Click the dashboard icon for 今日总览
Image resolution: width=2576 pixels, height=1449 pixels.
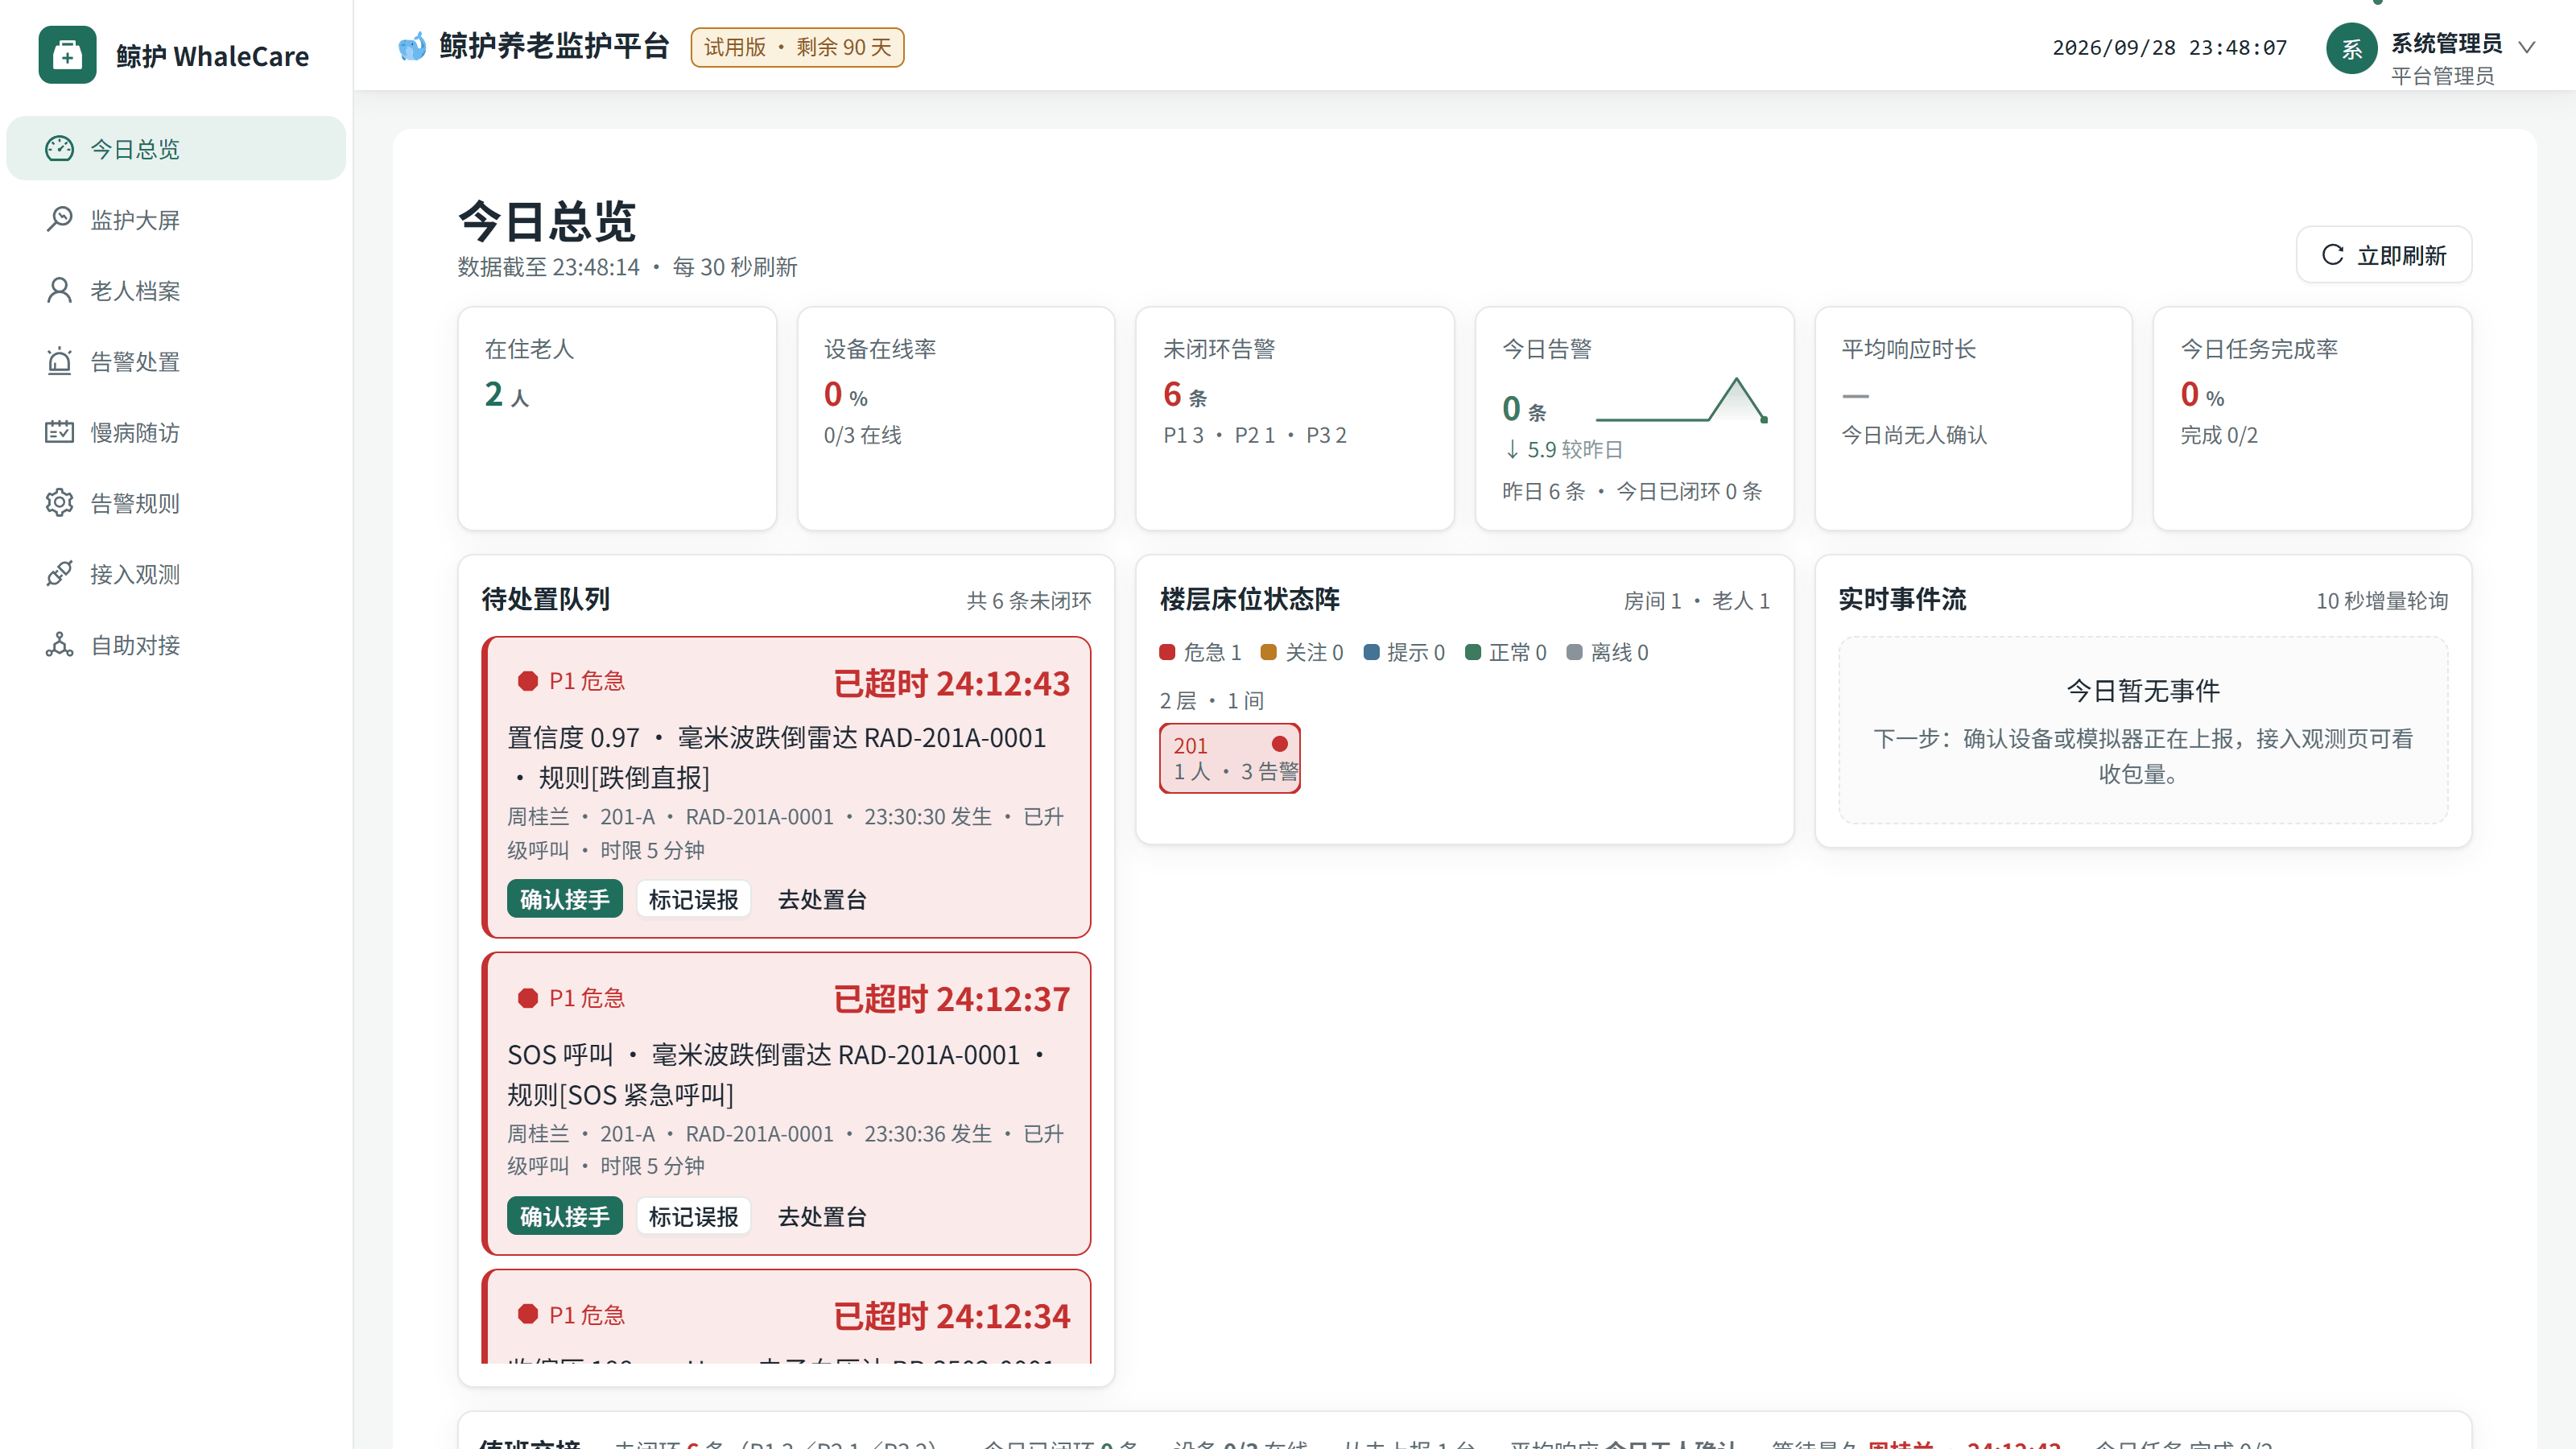(59, 148)
